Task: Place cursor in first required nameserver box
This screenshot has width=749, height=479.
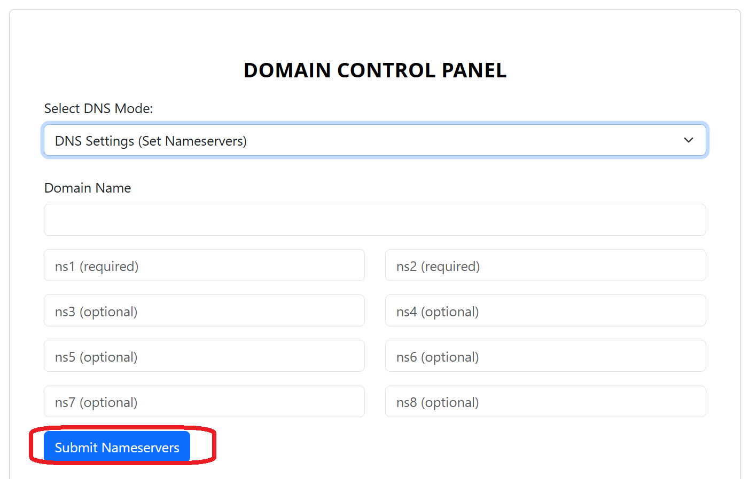Action: click(x=204, y=265)
